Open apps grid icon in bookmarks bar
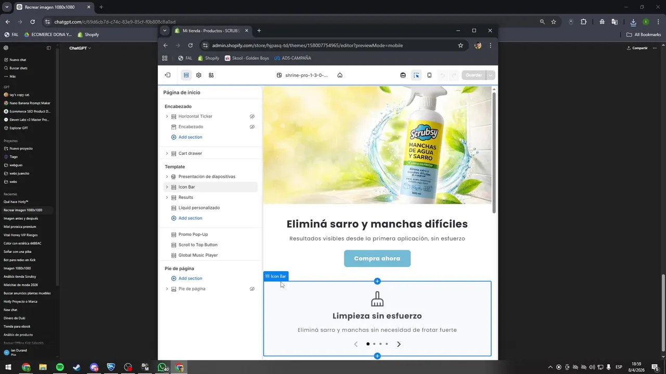 (x=165, y=58)
